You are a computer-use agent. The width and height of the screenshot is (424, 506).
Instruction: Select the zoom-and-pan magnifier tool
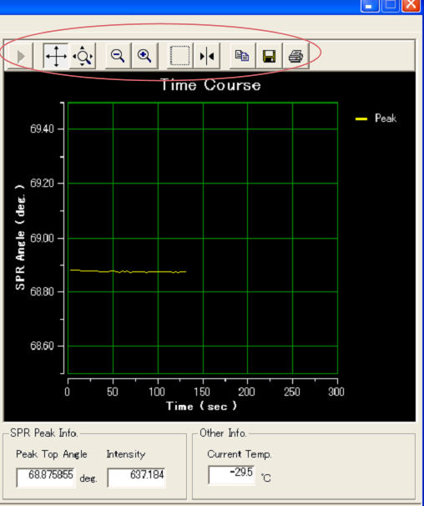83,56
